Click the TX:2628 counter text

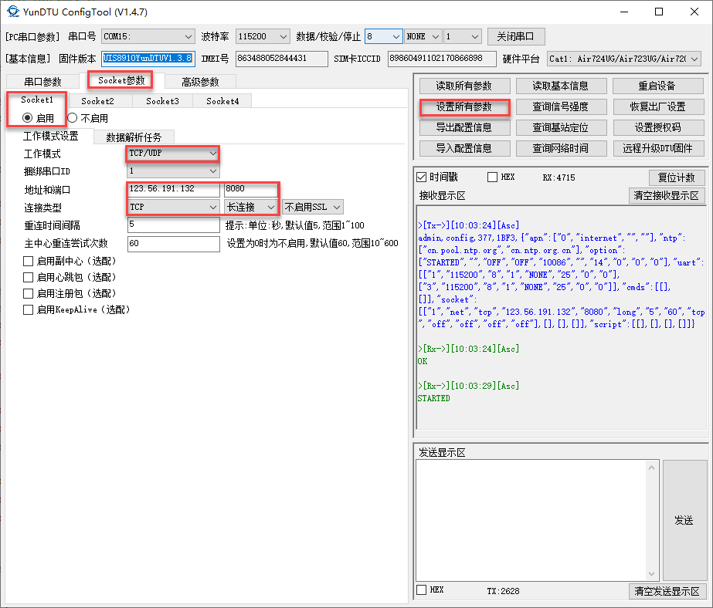503,591
